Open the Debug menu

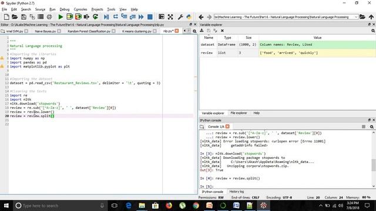coord(65,9)
